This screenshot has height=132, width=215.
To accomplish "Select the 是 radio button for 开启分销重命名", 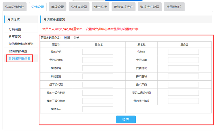I will click(x=66, y=38).
